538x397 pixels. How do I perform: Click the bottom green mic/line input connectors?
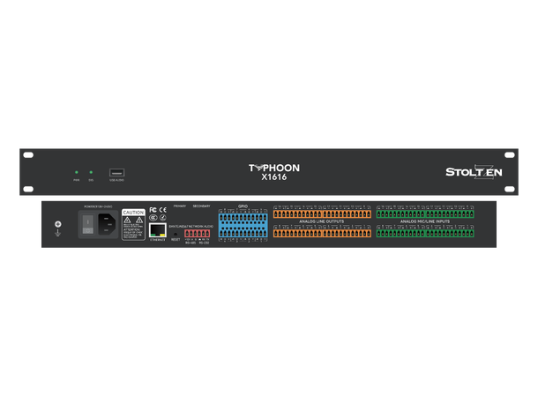[x=425, y=233]
